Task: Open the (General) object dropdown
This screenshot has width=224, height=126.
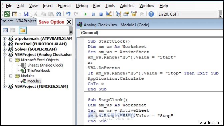Action: point(152,33)
